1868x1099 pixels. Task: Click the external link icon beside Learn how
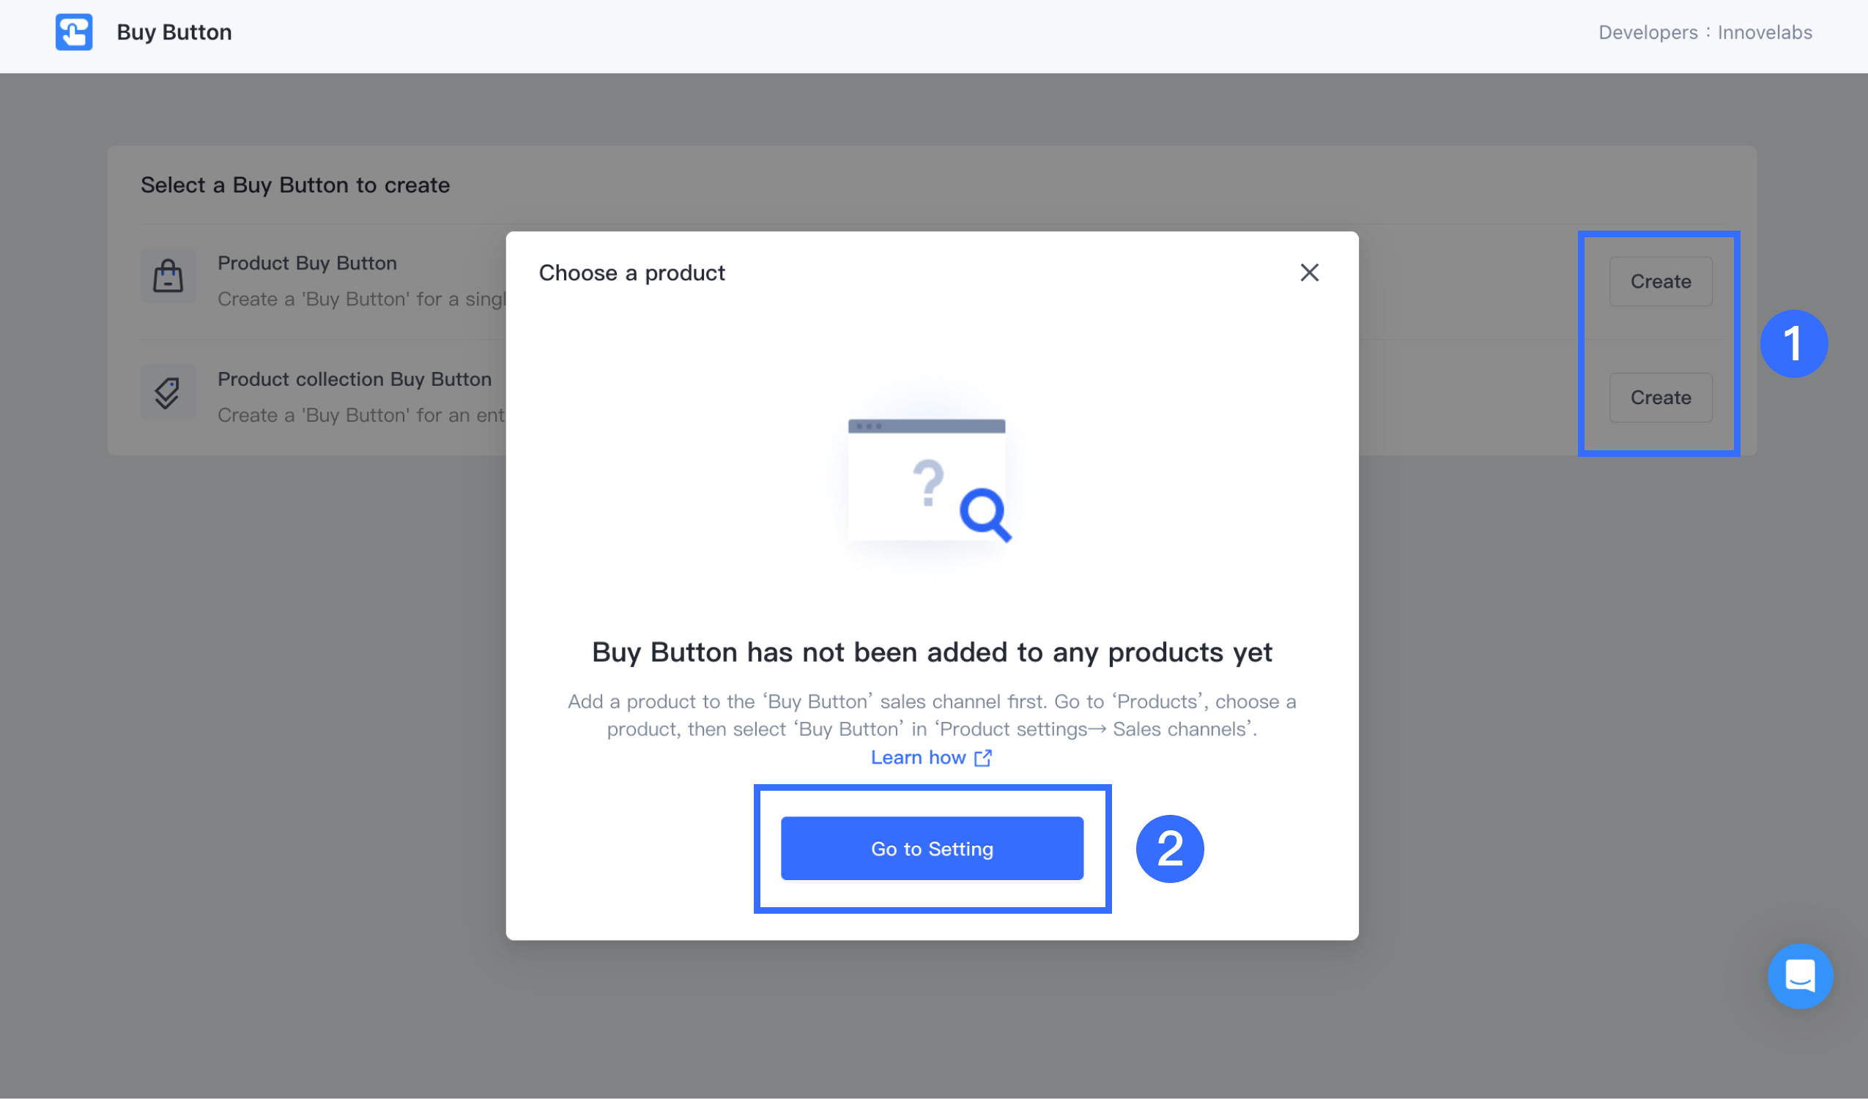pyautogui.click(x=983, y=757)
